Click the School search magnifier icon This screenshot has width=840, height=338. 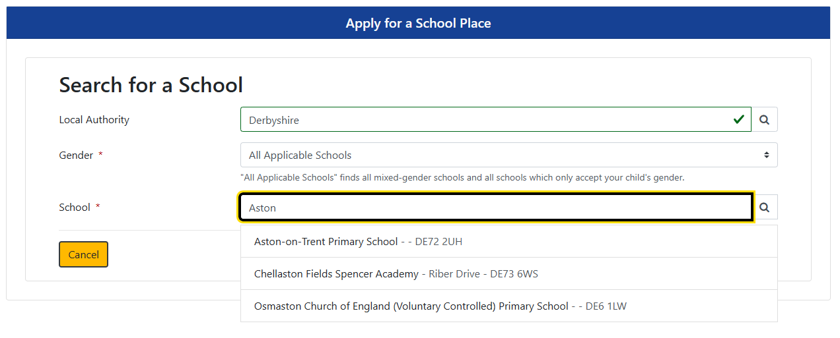coord(764,208)
